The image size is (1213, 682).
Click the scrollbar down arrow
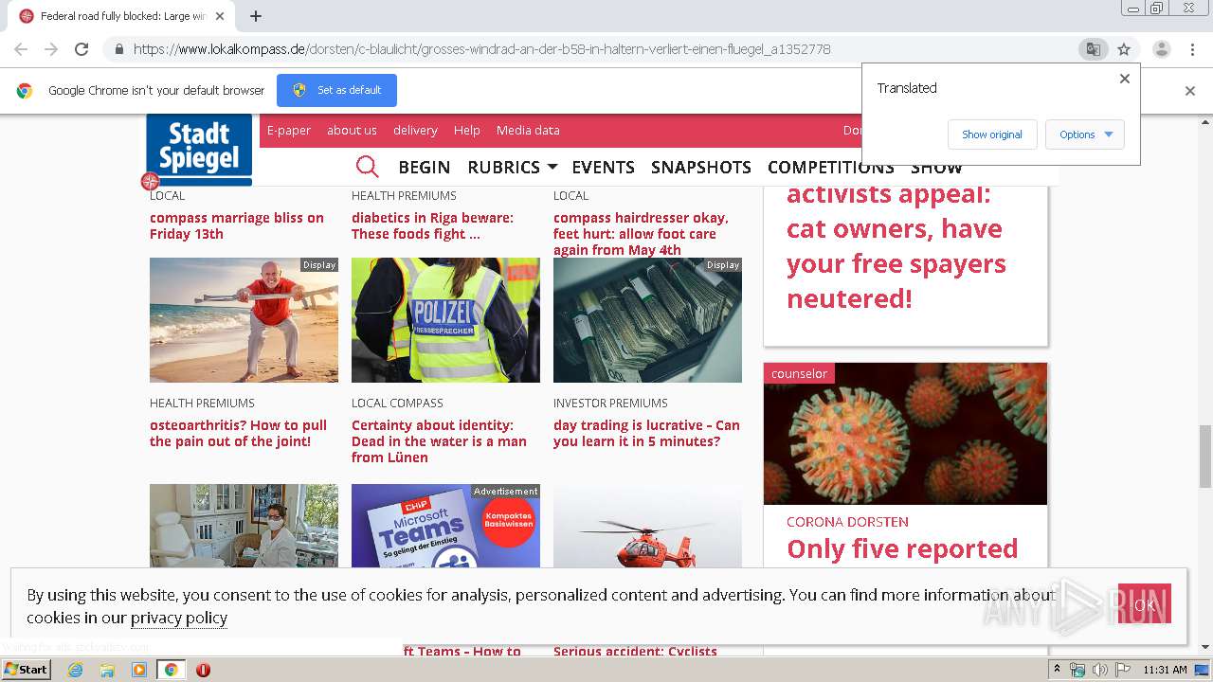(1205, 648)
